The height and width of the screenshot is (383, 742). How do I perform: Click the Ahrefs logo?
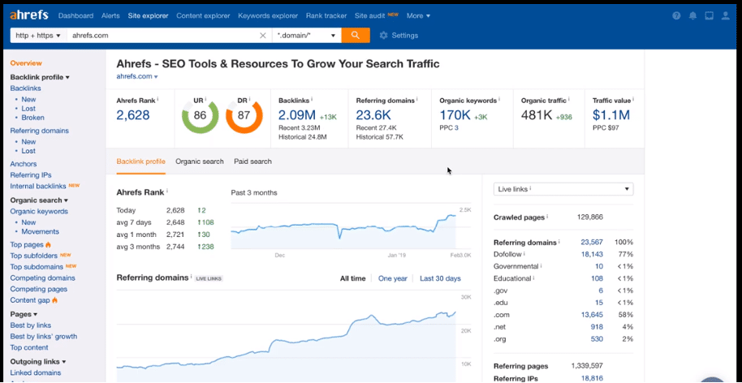point(29,15)
